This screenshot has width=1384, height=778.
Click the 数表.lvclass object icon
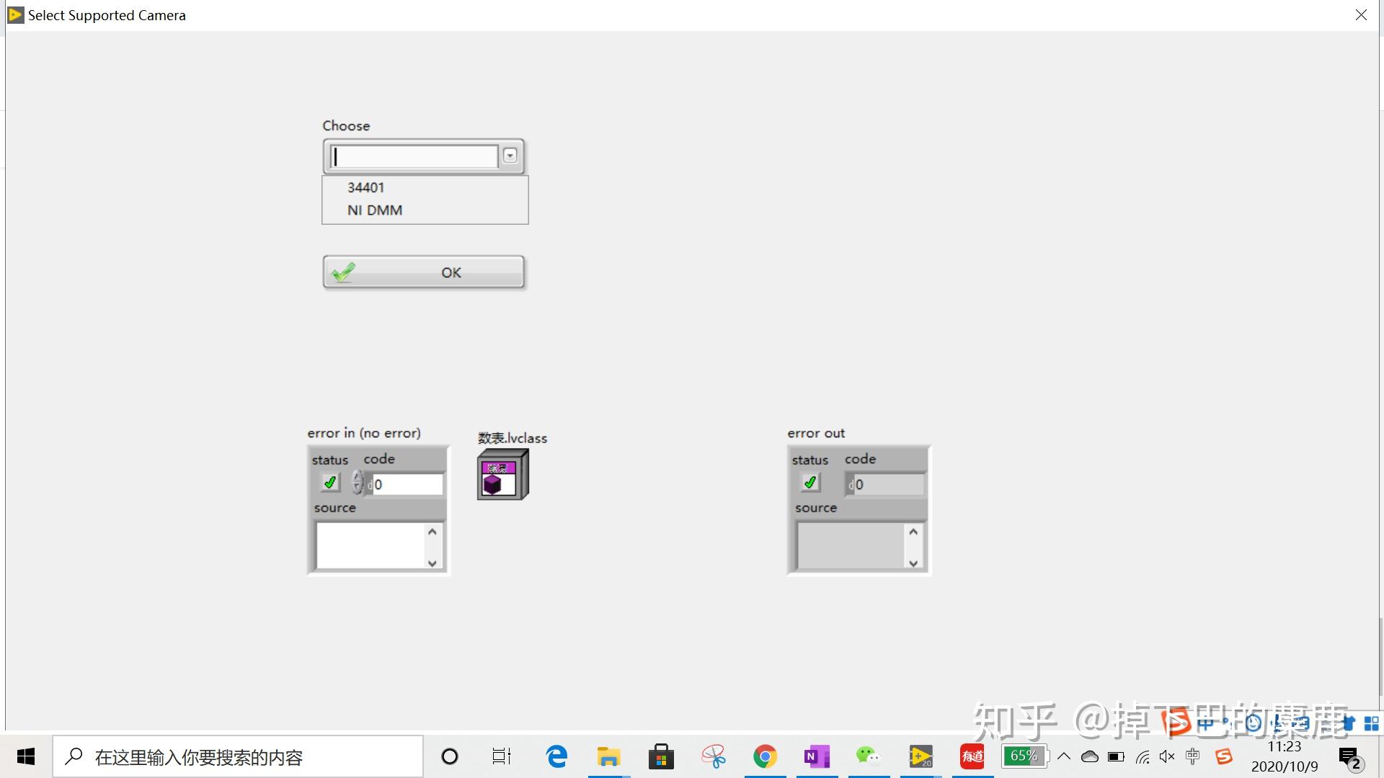503,474
